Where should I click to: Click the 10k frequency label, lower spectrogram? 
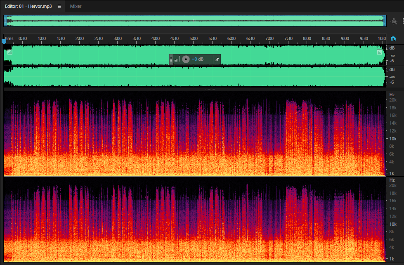pos(393,224)
